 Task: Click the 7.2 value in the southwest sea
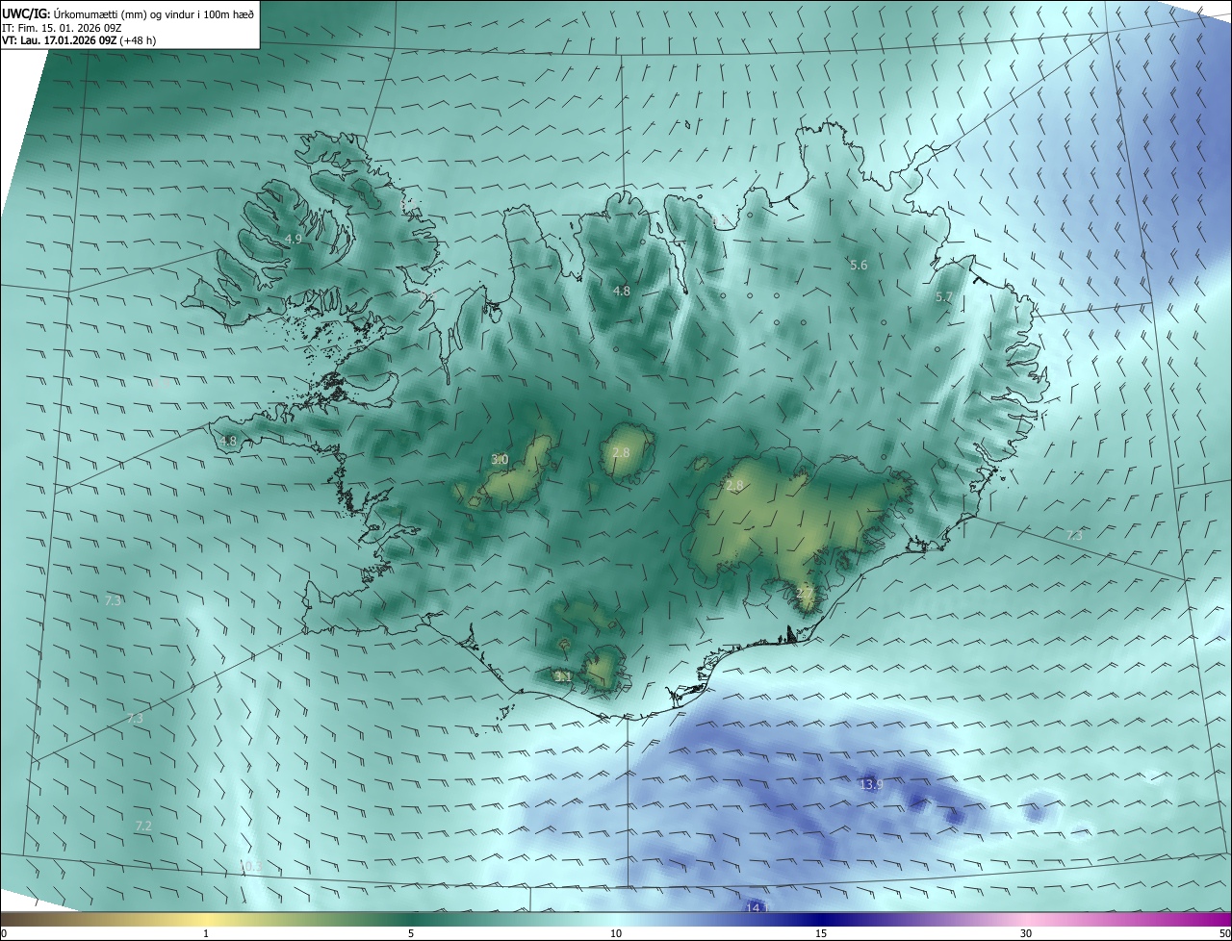[143, 826]
